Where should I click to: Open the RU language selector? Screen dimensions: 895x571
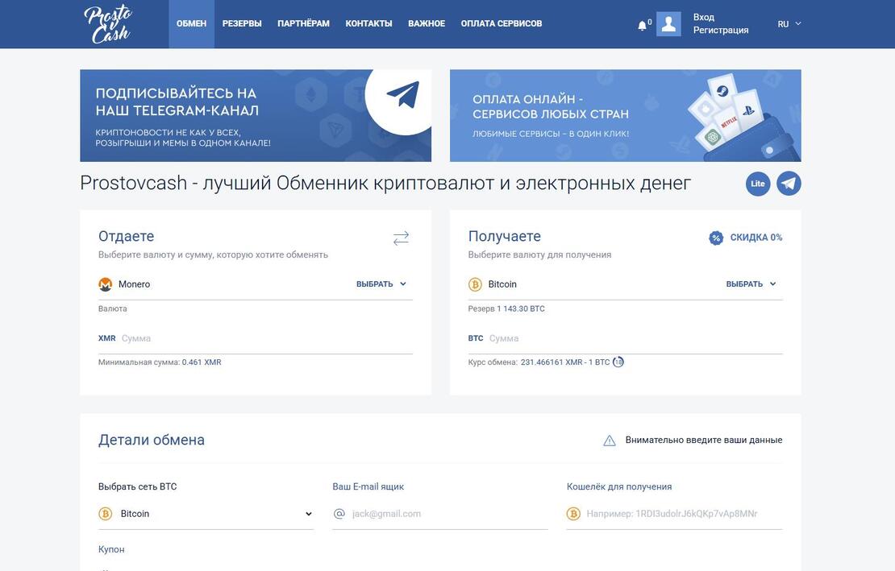[x=789, y=24]
